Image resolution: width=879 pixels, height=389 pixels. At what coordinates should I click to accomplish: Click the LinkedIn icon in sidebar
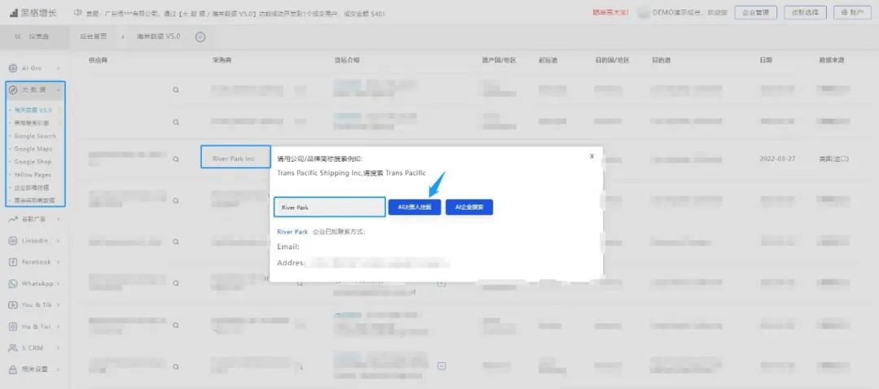point(13,240)
